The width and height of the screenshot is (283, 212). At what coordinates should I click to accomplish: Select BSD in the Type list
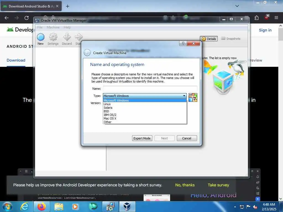[145, 111]
